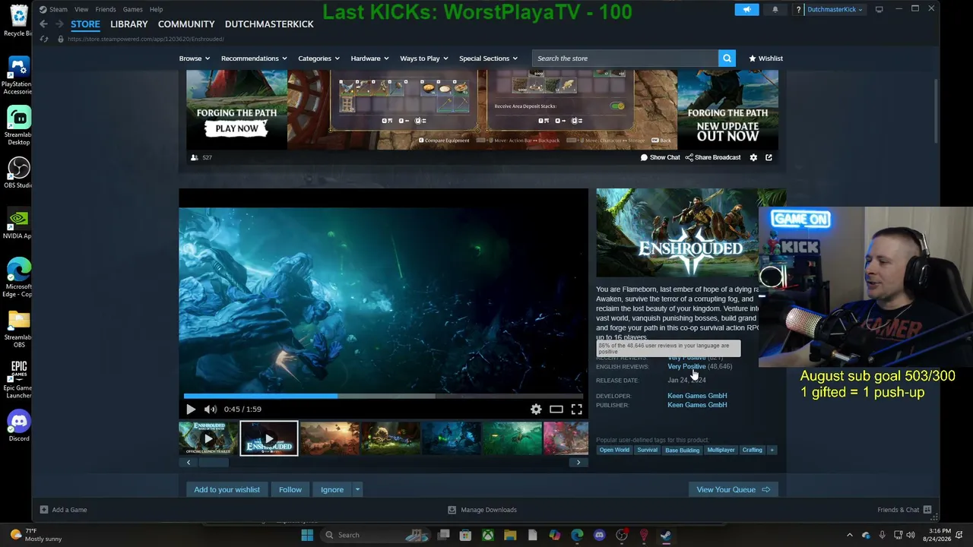Open the Ignore options dropdown arrow
The image size is (973, 547).
[x=357, y=490]
